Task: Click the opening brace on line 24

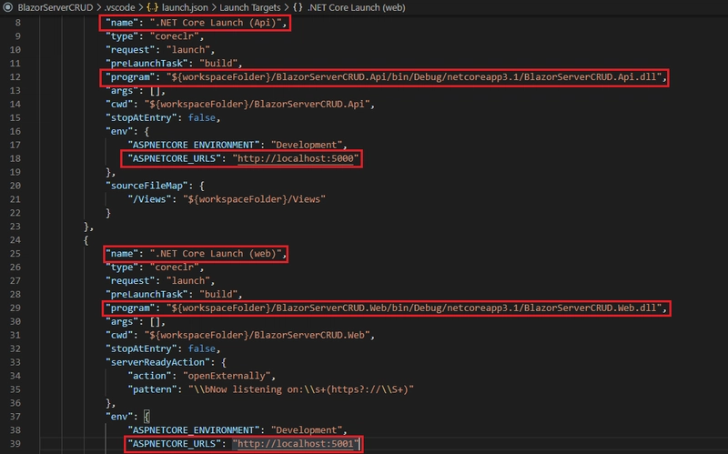Action: tap(86, 240)
